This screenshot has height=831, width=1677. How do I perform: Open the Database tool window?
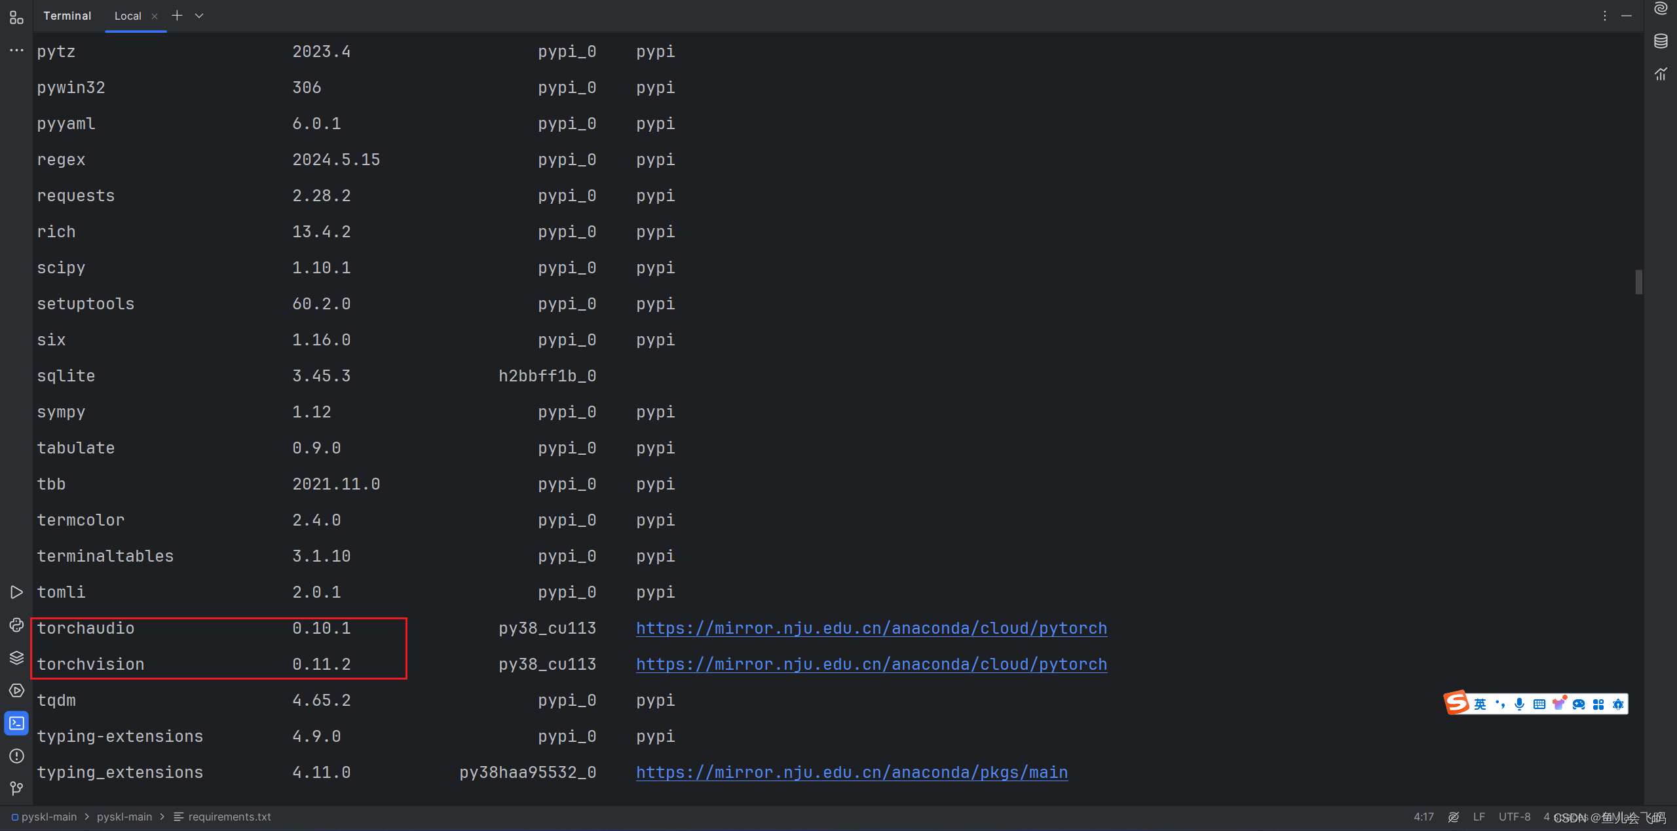pyautogui.click(x=1660, y=41)
